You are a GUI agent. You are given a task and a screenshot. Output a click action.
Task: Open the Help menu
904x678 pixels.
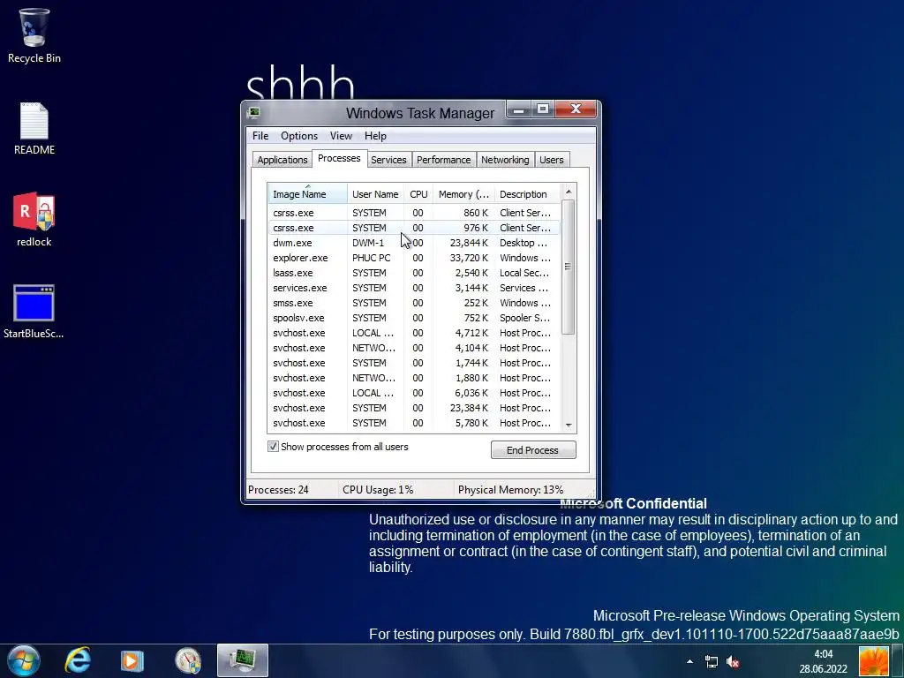point(375,136)
